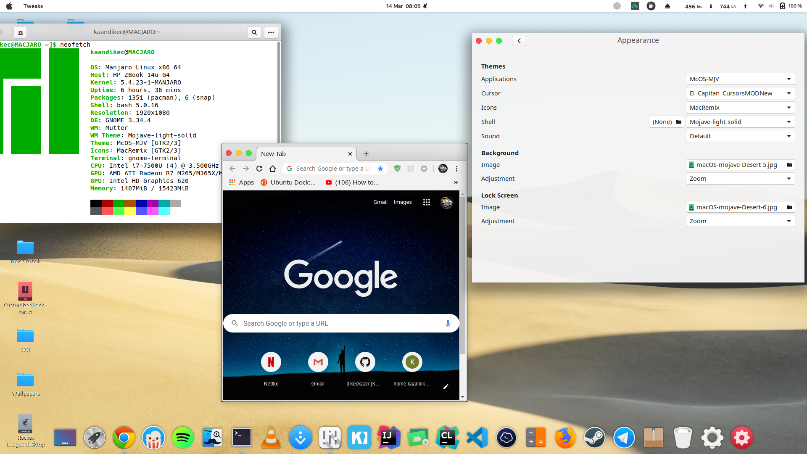
Task: Launch Steam from the dock
Action: point(594,438)
